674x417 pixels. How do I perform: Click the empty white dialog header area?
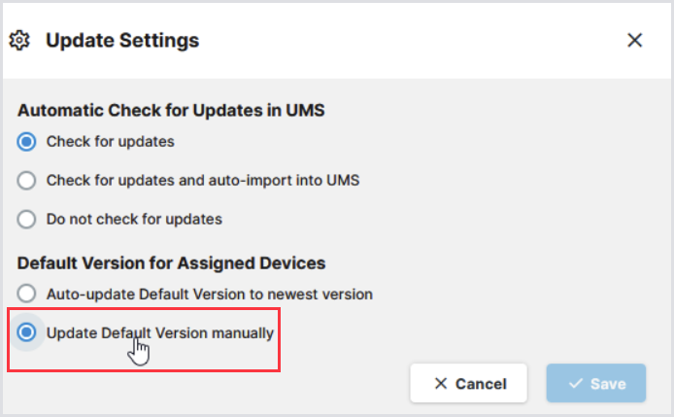(x=408, y=41)
